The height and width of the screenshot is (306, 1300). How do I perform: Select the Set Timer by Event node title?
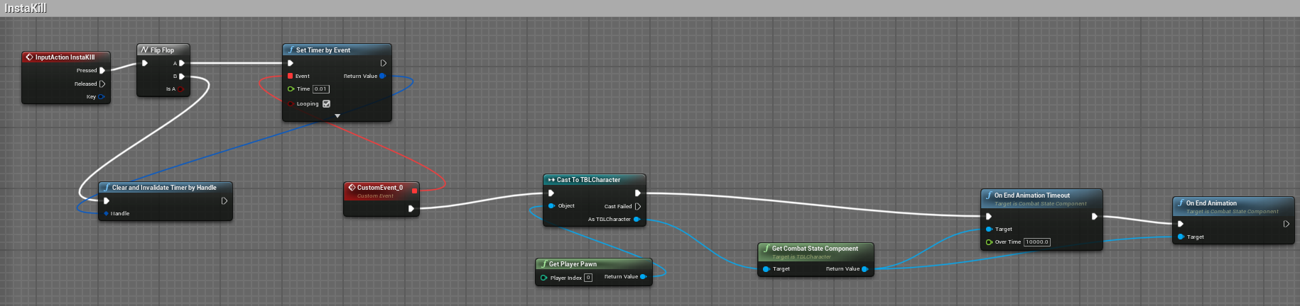coord(323,50)
